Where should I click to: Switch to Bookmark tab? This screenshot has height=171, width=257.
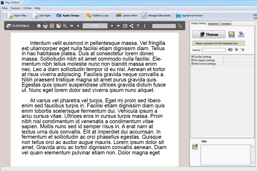[214, 24]
